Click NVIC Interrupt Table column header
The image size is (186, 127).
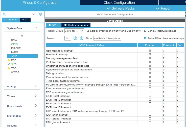pos(91,45)
